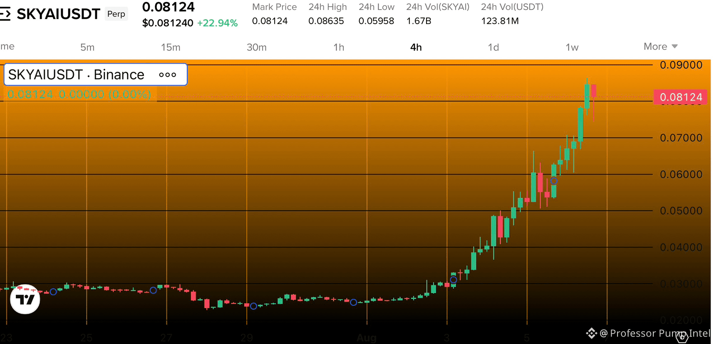
Task: Click the 24h Vol(USDT) label
Action: 512,7
